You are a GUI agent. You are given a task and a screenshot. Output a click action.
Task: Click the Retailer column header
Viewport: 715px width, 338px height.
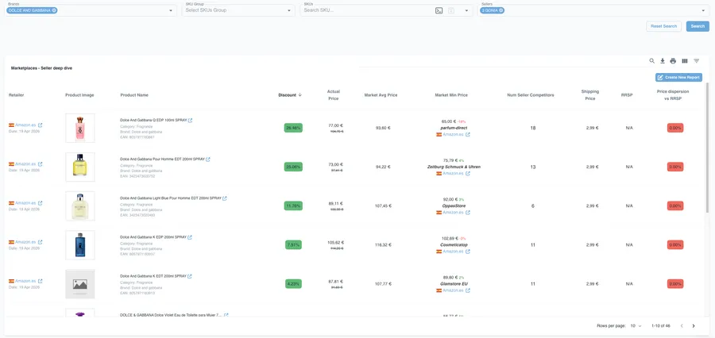click(x=17, y=95)
